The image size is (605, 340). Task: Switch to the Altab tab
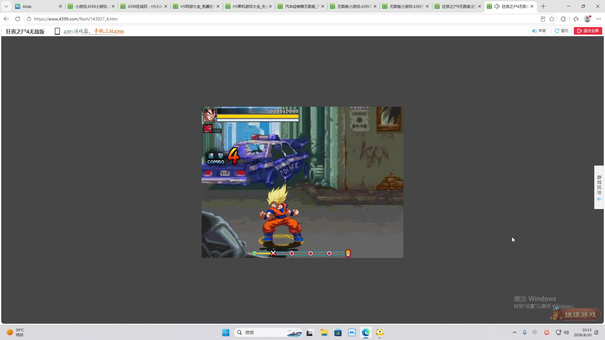point(38,6)
